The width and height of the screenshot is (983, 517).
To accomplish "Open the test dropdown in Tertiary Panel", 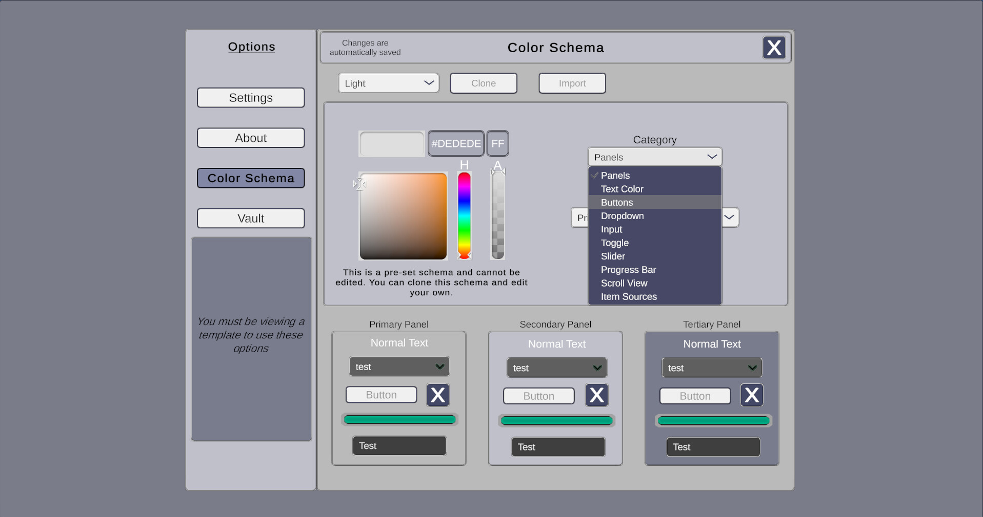I will 711,367.
